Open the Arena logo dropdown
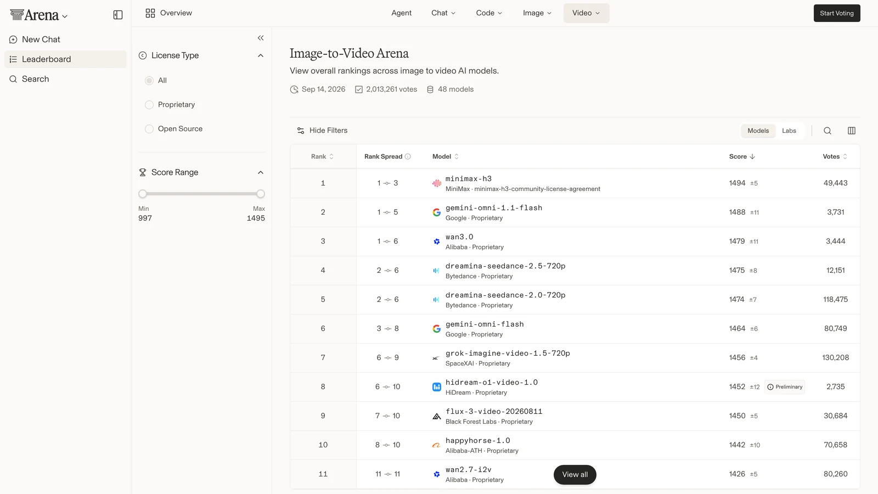 [x=39, y=15]
